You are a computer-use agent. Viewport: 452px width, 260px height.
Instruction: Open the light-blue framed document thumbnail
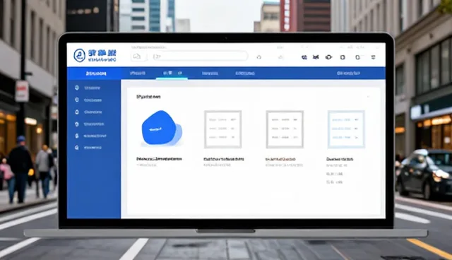coord(346,129)
